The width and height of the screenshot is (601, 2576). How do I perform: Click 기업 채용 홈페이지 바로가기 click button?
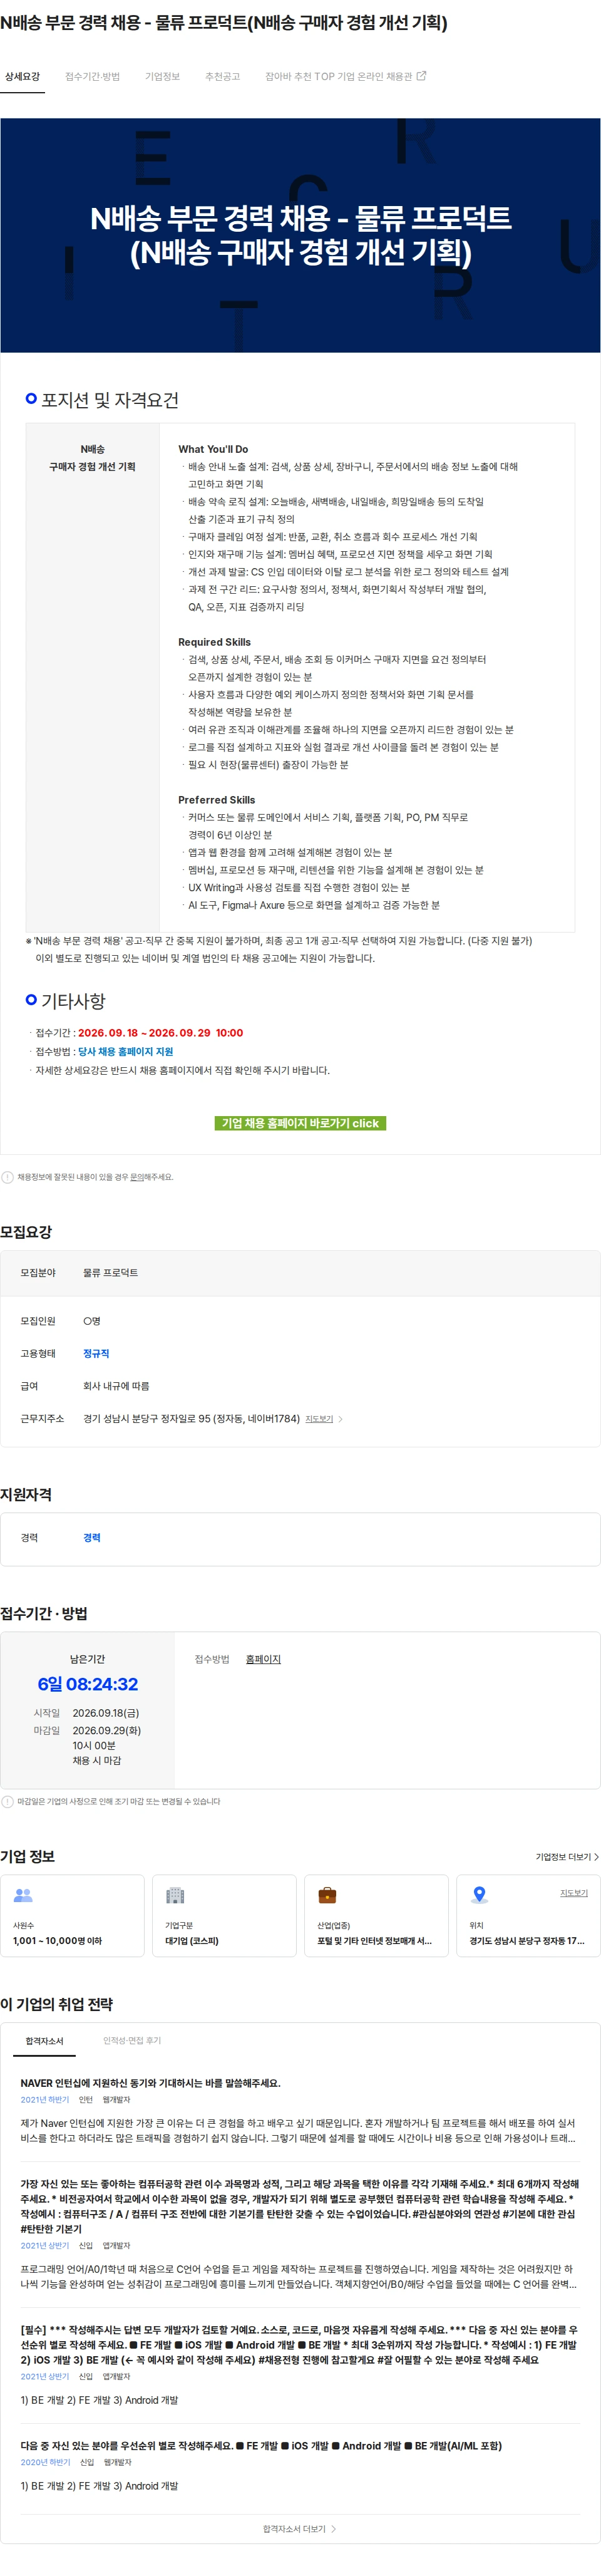300,1123
